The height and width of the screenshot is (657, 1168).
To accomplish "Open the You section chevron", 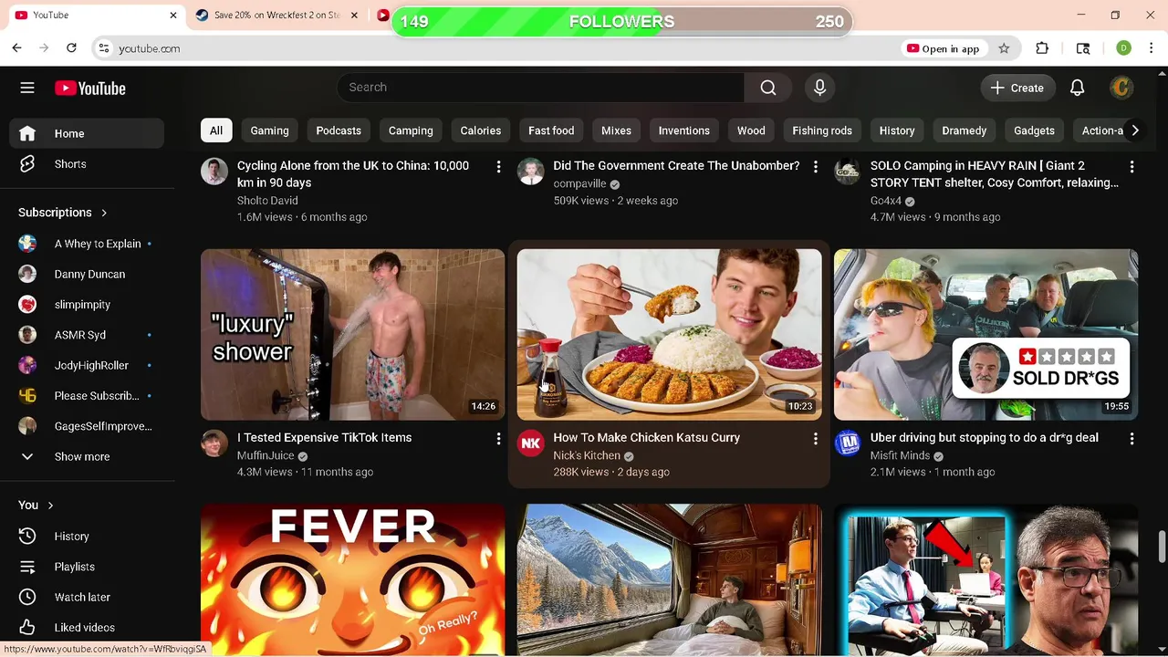I will coord(50,506).
